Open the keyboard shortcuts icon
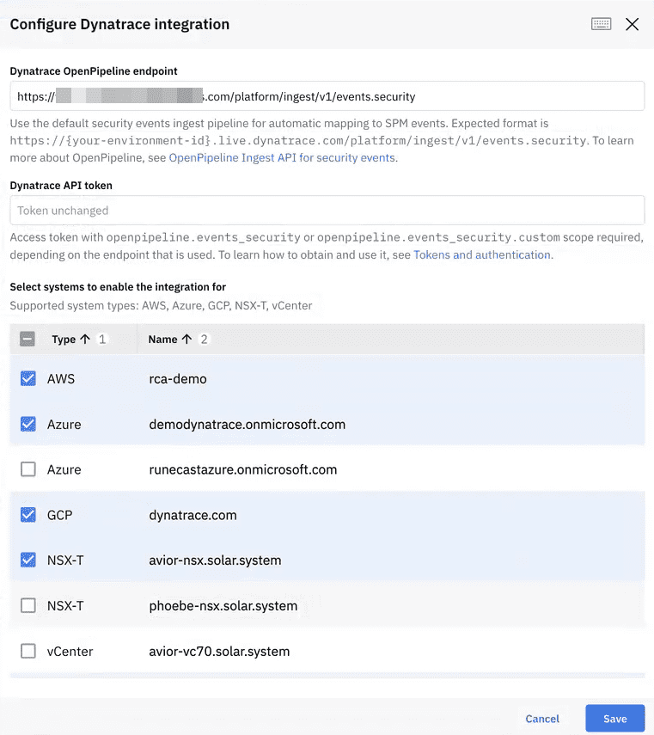This screenshot has height=735, width=654. point(601,24)
